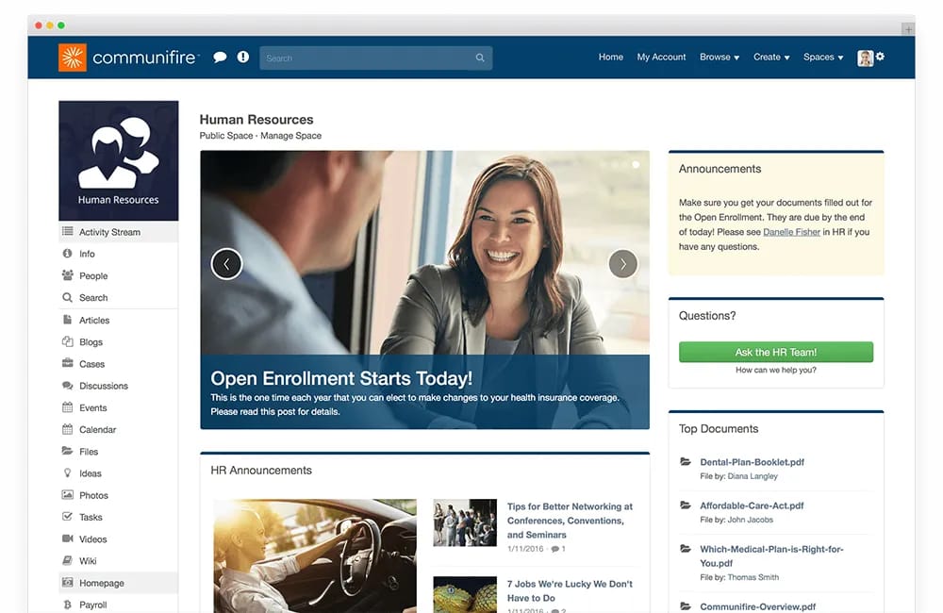This screenshot has width=943, height=613.
Task: Open the Discussions sidebar item
Action: pos(119,386)
